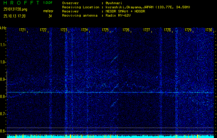Select the NESDR SMArt + HDSDR value
217x138 pixels.
(125, 11)
